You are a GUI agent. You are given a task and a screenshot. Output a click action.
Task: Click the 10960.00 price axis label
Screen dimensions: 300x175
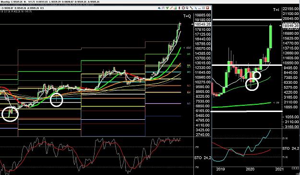click(x=203, y=77)
